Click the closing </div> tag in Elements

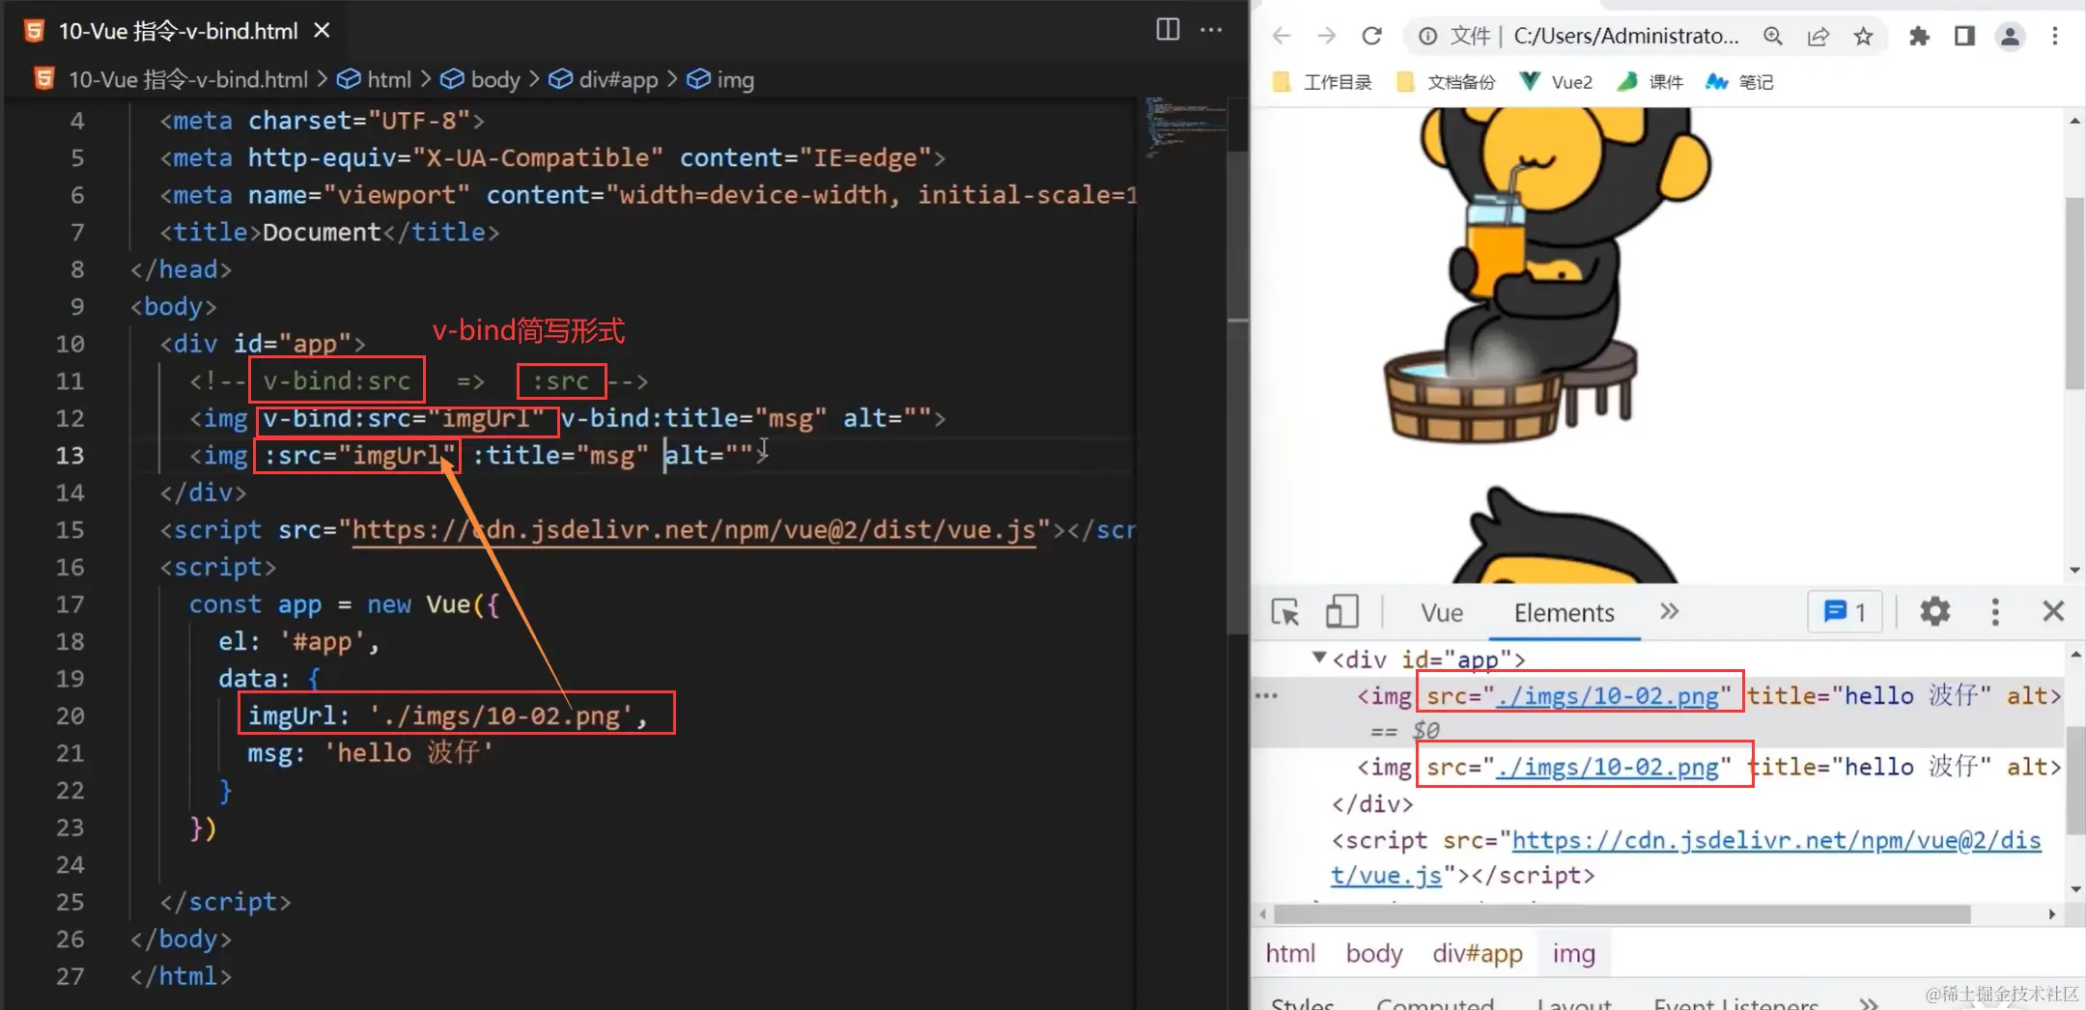coord(1372,804)
